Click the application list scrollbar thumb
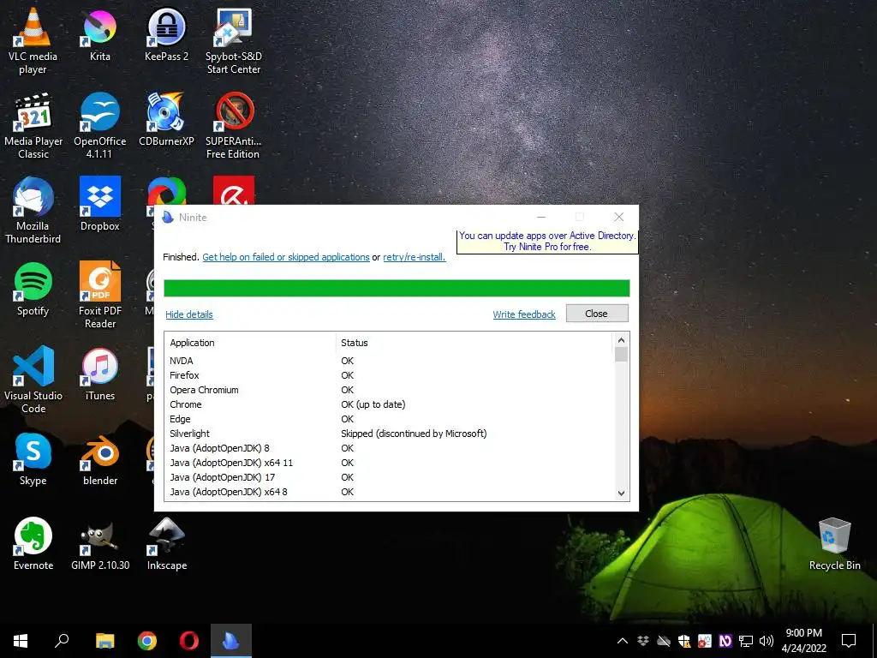Screen dimensions: 877x658 coord(621,355)
